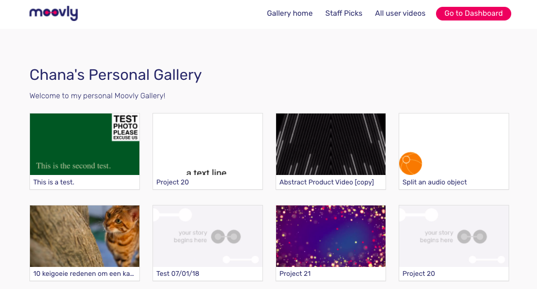Click the 'Test 07/01/18' title link
The height and width of the screenshot is (289, 537).
pos(178,274)
